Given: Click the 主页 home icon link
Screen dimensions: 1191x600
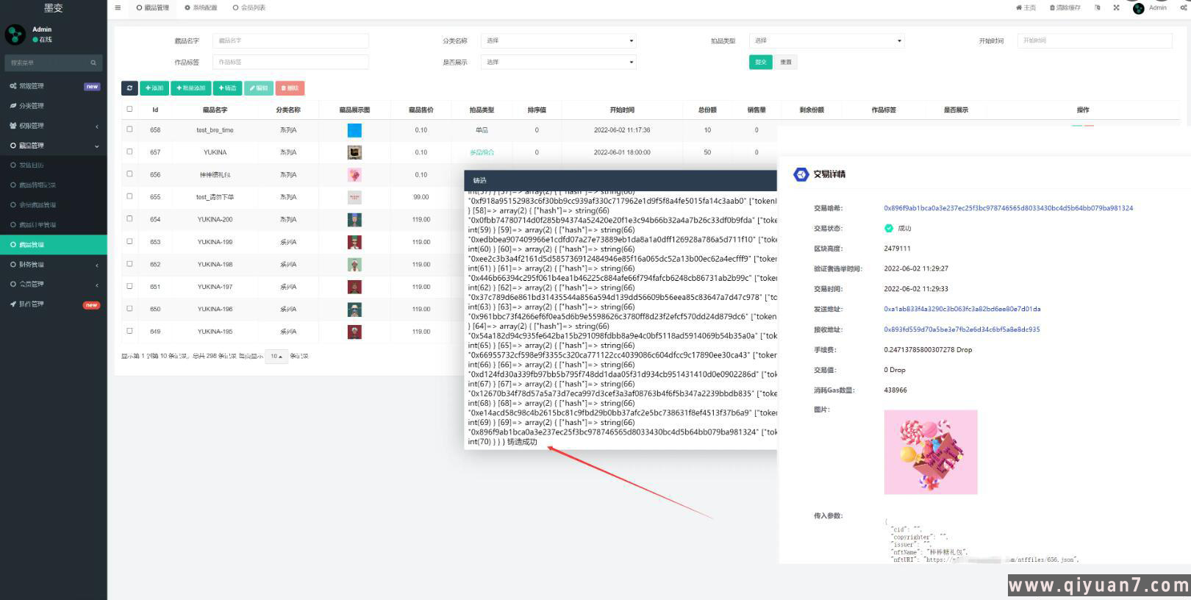Looking at the screenshot, I should (x=1026, y=8).
